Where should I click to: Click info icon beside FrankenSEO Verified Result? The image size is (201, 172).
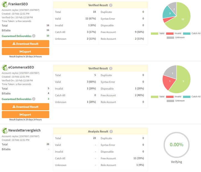(x=111, y=5)
